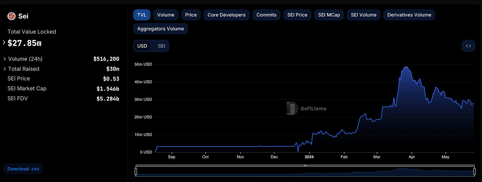Image resolution: width=482 pixels, height=182 pixels.
Task: Expand the Total Value Locked breakdown
Action: pyautogui.click(x=4, y=43)
